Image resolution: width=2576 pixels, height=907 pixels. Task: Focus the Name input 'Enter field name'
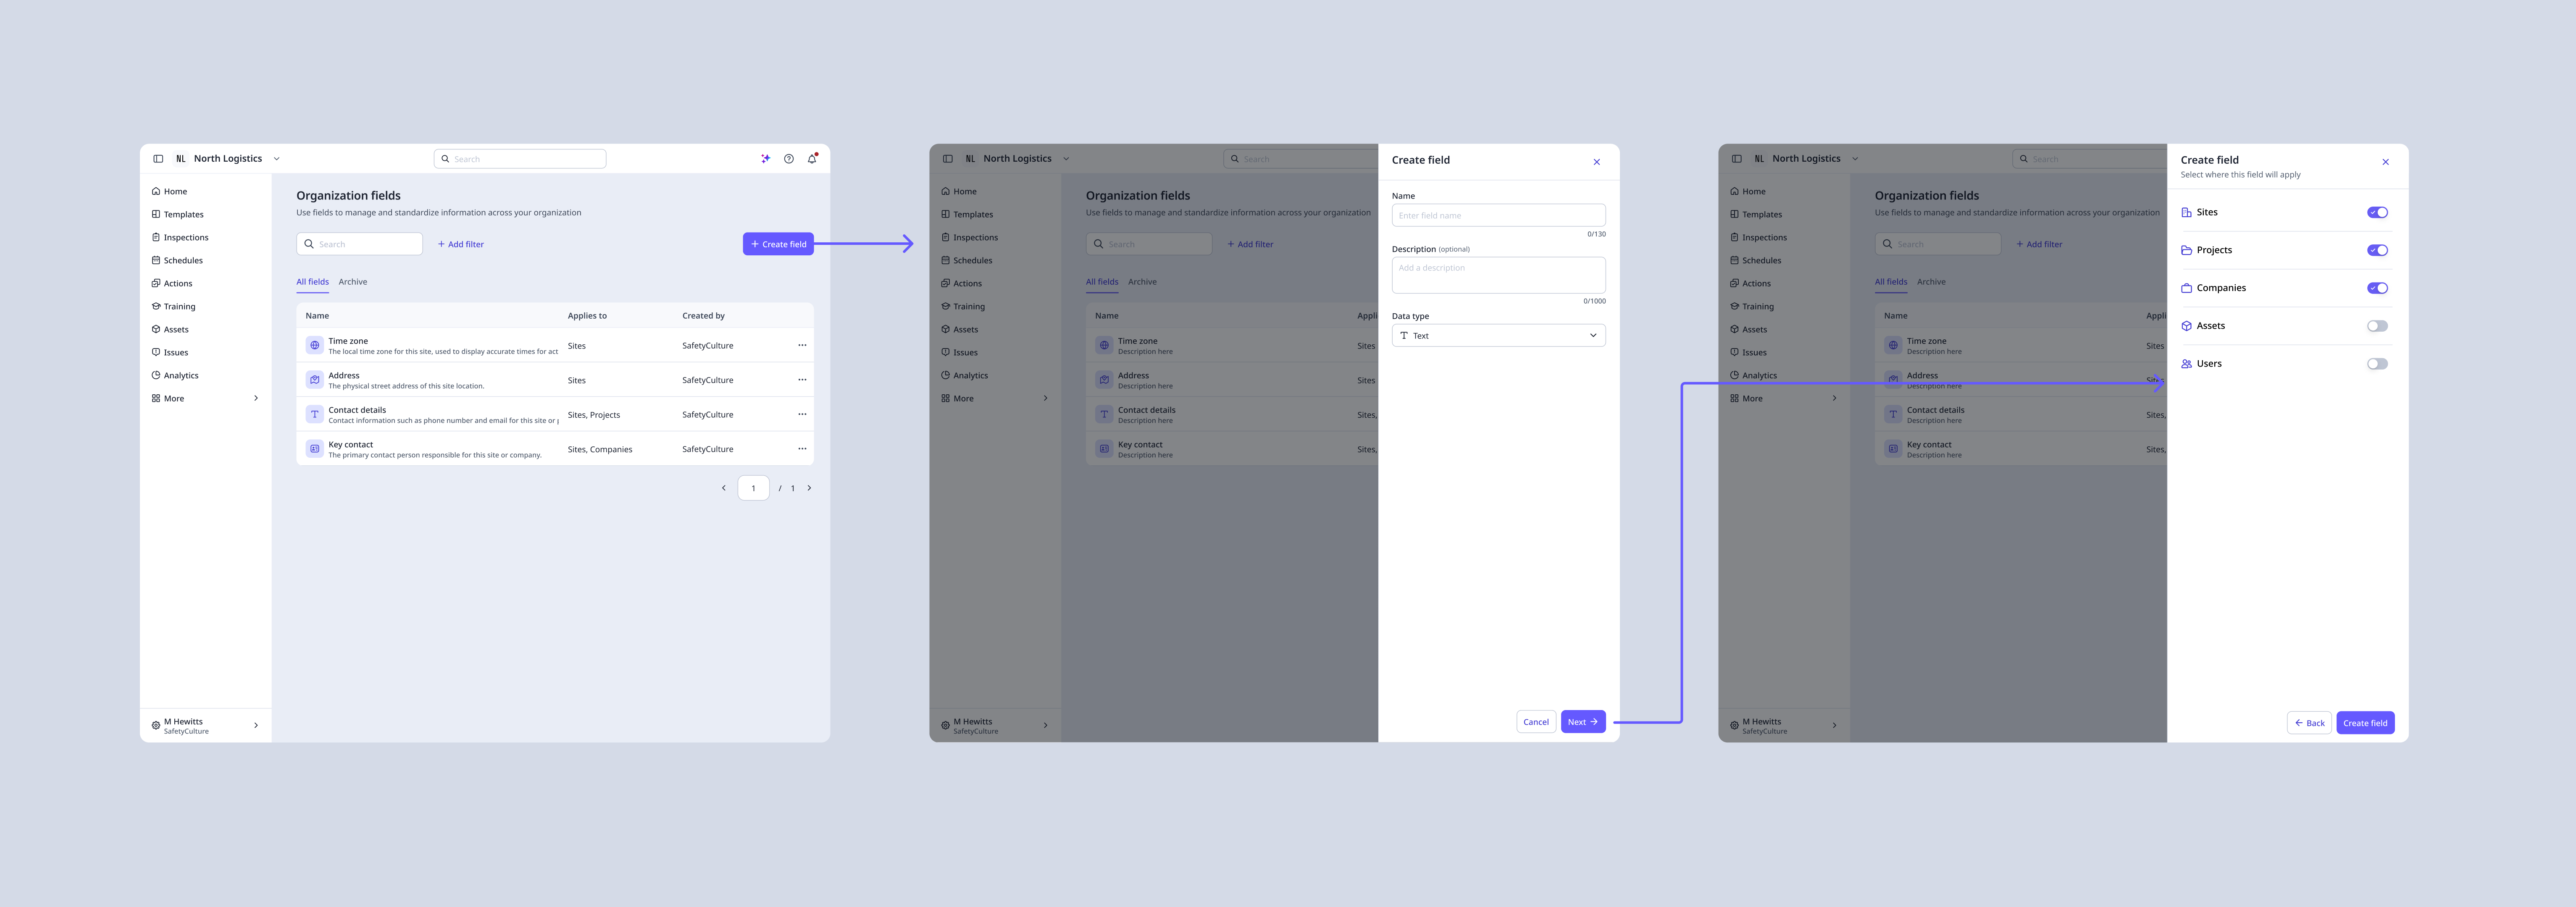pos(1498,215)
